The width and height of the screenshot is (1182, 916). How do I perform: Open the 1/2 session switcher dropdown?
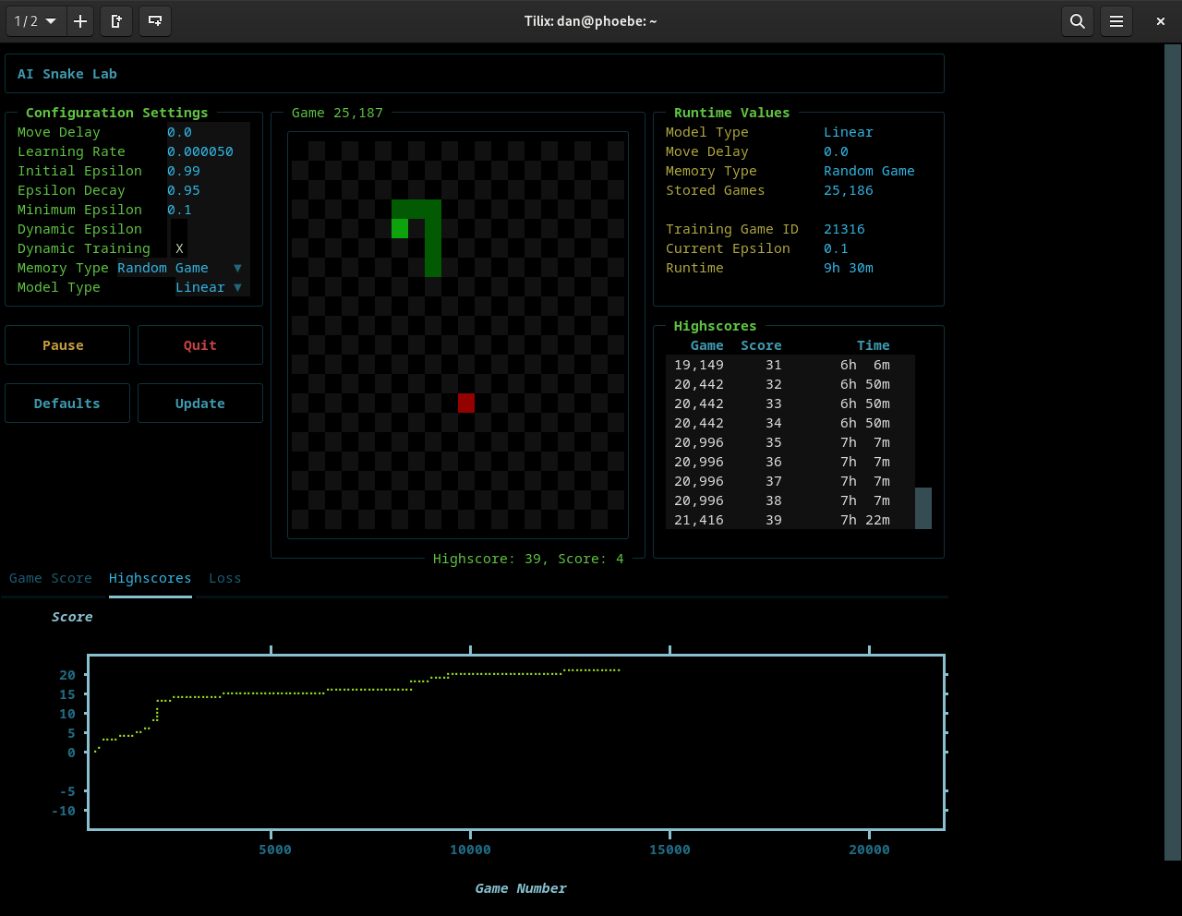35,21
